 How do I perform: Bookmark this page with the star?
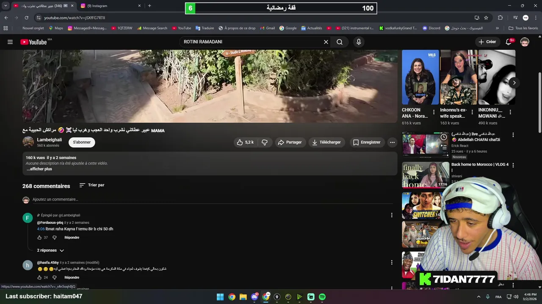pos(486,18)
